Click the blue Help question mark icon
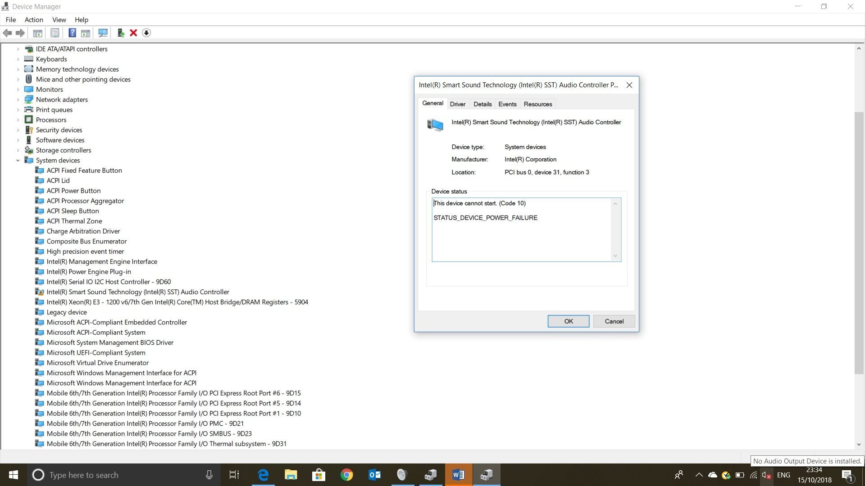Viewport: 865px width, 486px height. tap(72, 33)
